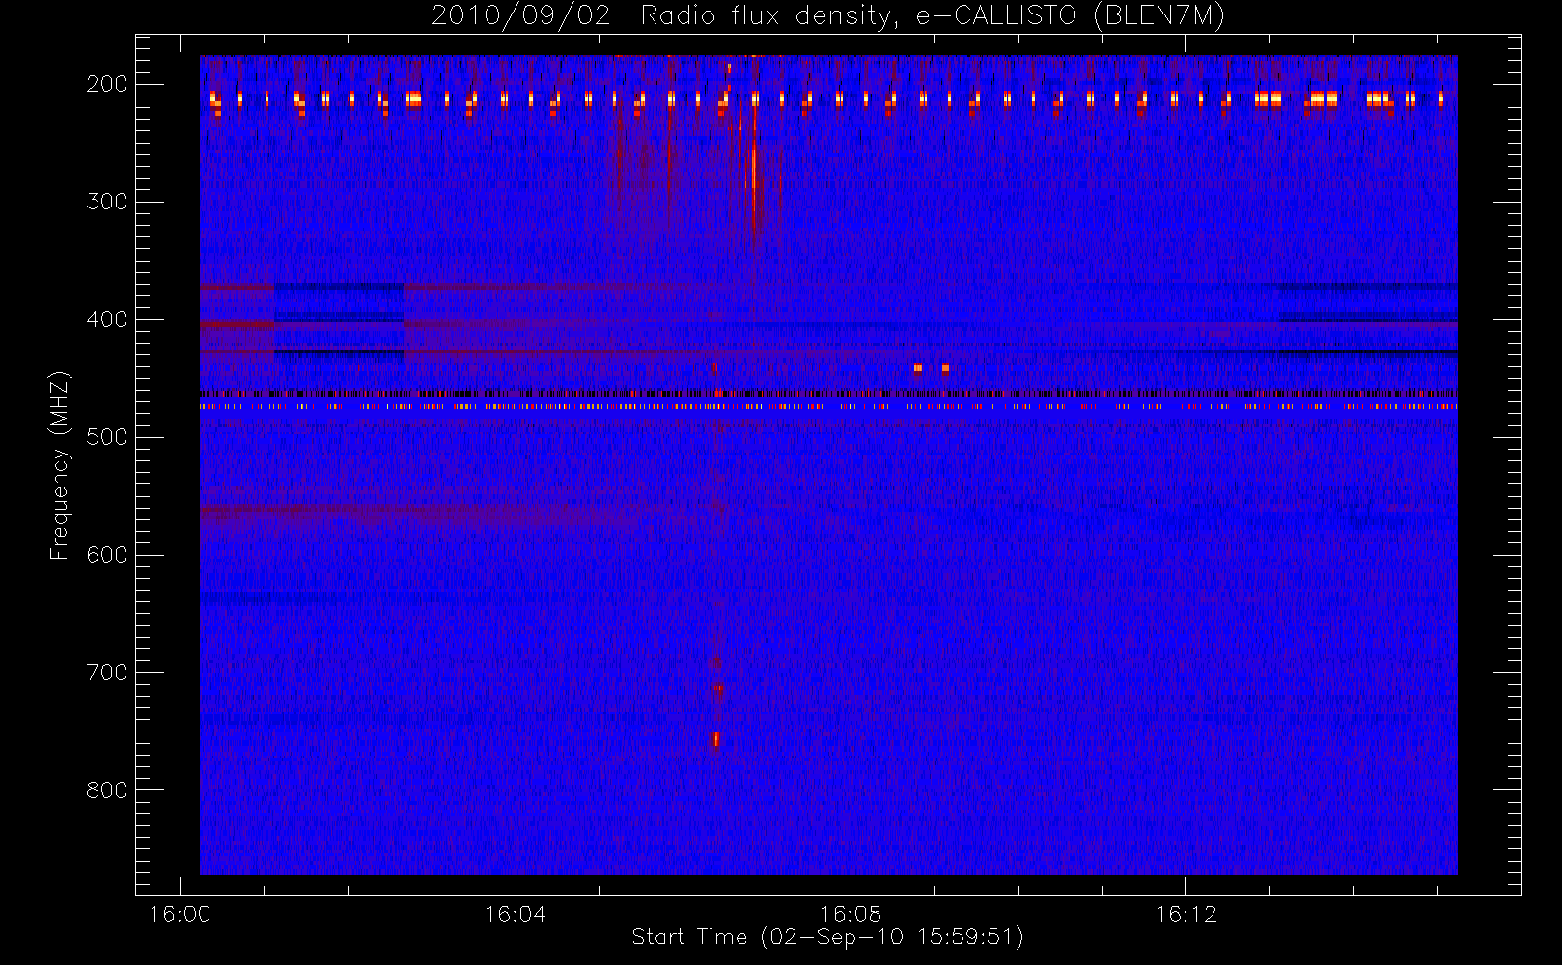The height and width of the screenshot is (965, 1562).
Task: Click the "Frequency (MHZ)" axis label
Action: (60, 466)
